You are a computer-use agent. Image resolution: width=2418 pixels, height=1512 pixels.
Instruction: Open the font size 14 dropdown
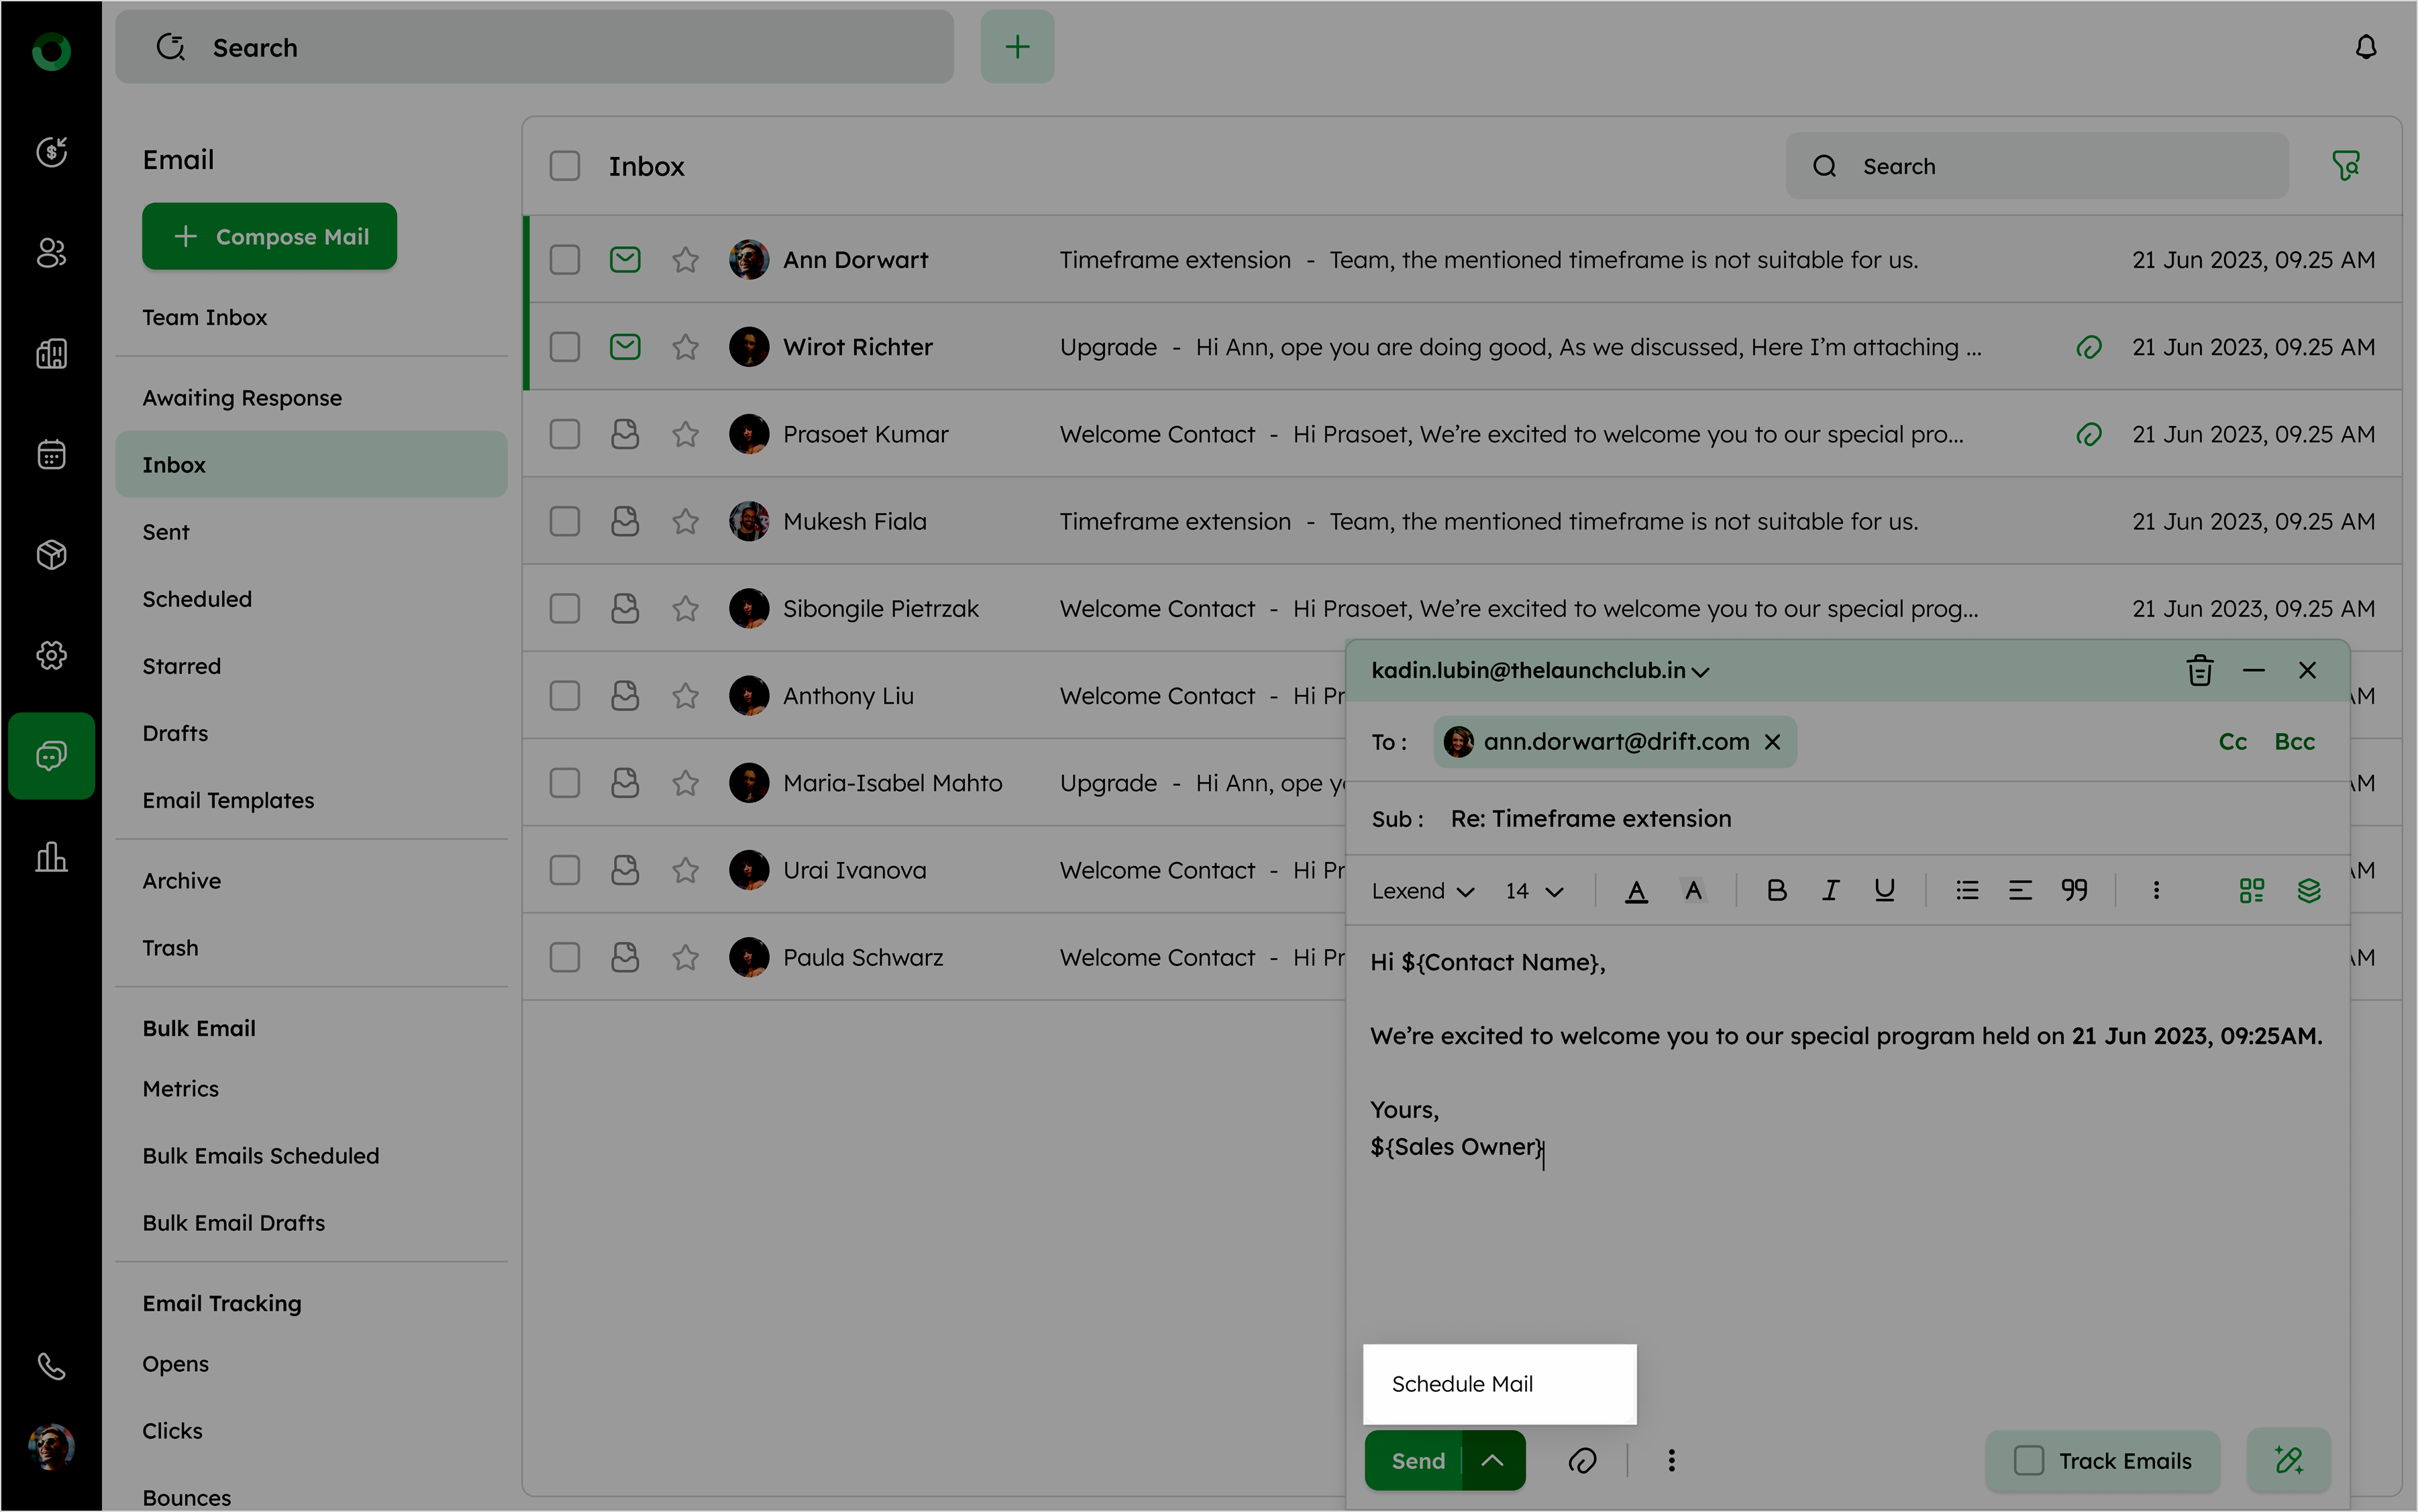(x=1534, y=891)
